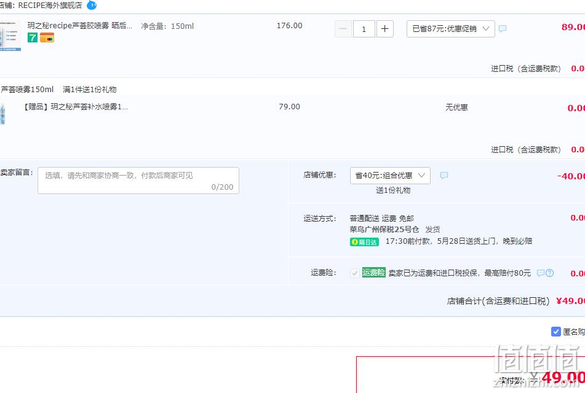585x393 pixels.
Task: Click the green 运费险 insurance label
Action: pyautogui.click(x=374, y=273)
